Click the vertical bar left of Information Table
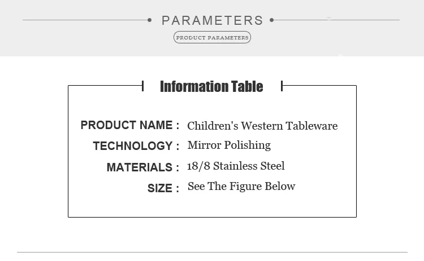This screenshot has height=261, width=424. tap(143, 86)
